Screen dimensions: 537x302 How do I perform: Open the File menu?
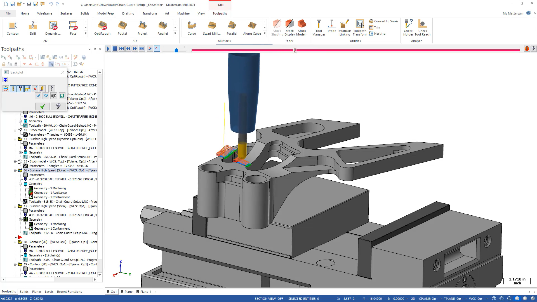(8, 13)
